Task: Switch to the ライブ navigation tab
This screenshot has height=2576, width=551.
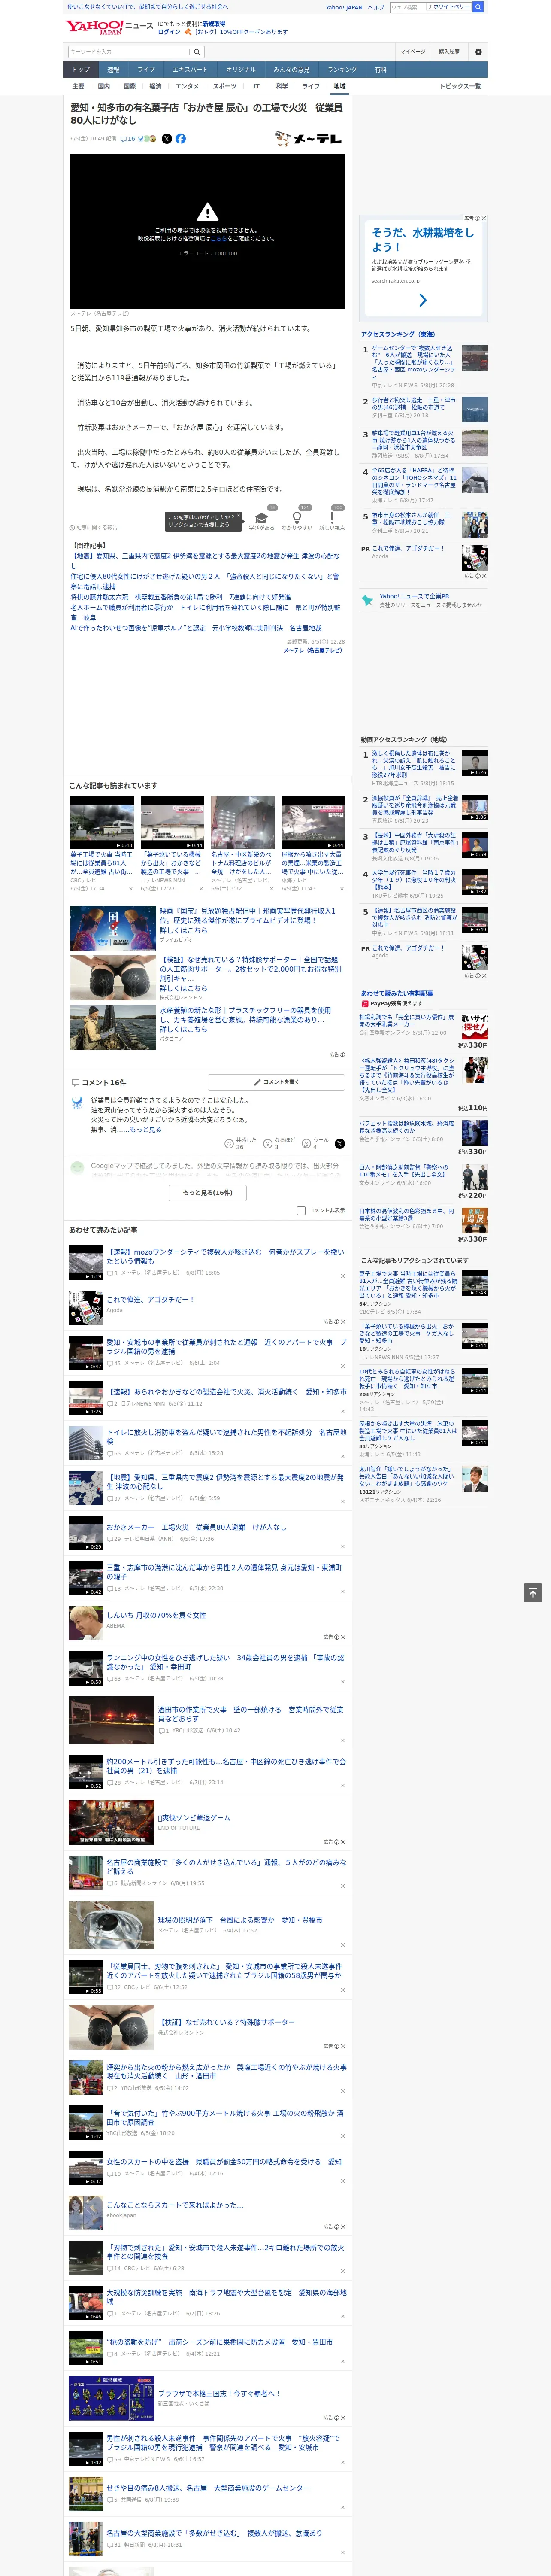Action: 146,70
